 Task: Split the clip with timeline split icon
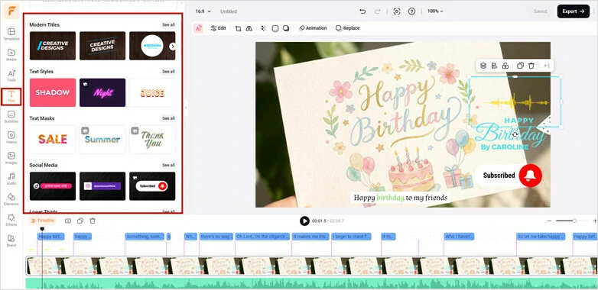[68, 221]
